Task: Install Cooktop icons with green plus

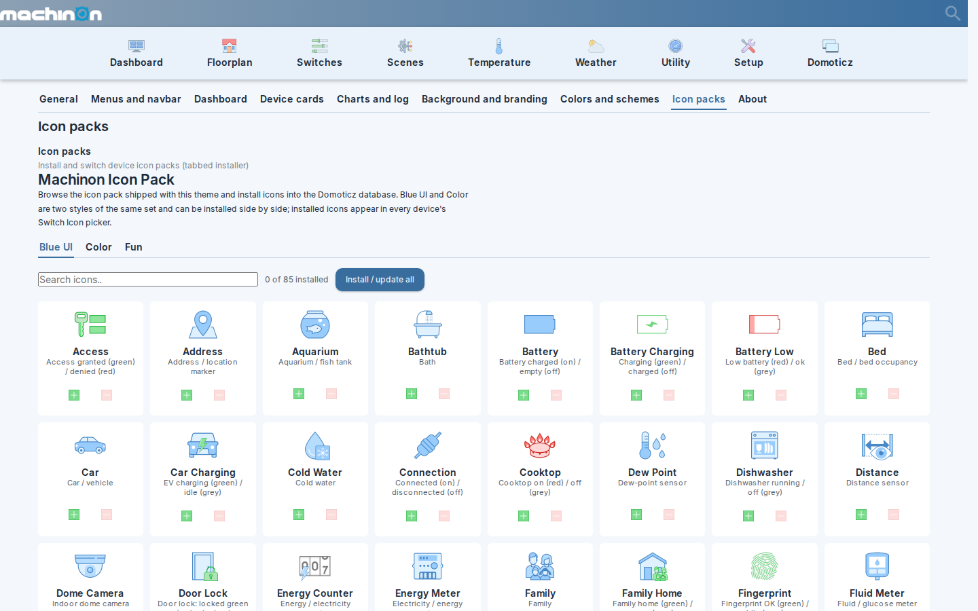Action: 524,516
